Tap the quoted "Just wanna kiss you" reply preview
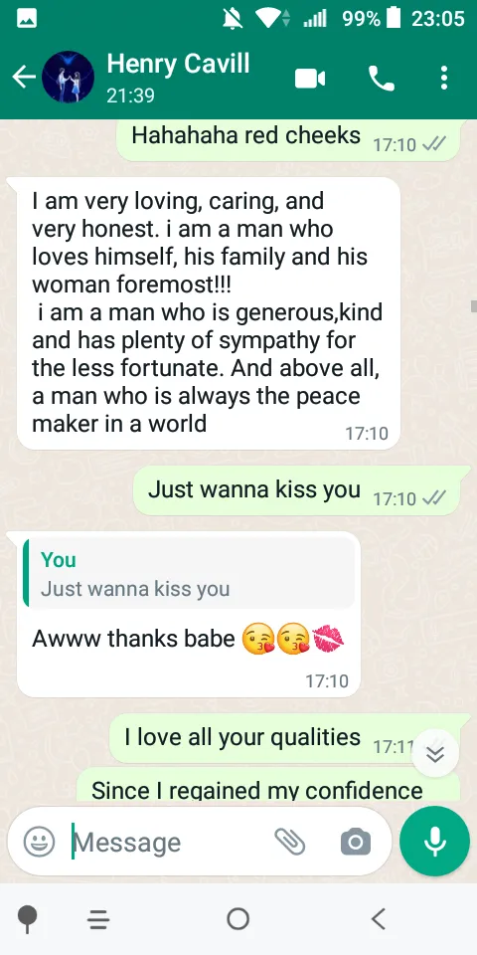The height and width of the screenshot is (955, 477). click(189, 574)
